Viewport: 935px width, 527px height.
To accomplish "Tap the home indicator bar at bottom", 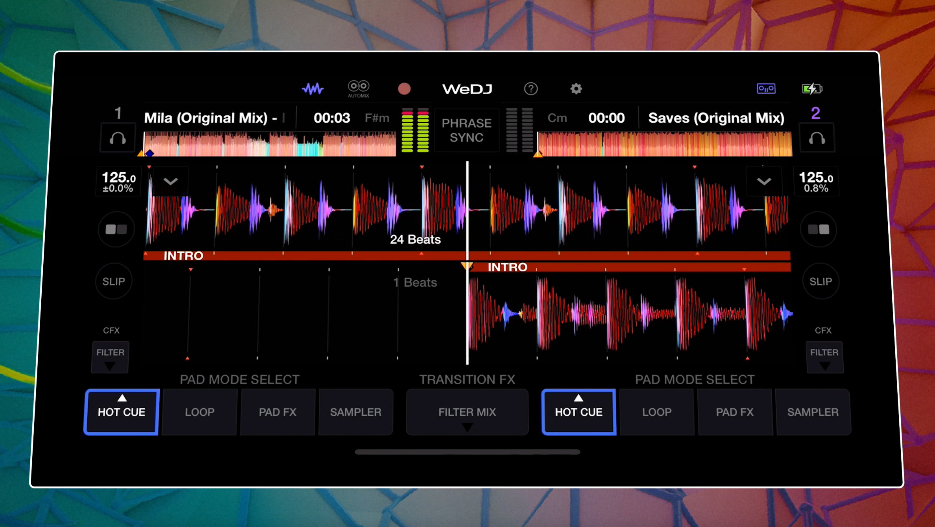I will point(468,452).
